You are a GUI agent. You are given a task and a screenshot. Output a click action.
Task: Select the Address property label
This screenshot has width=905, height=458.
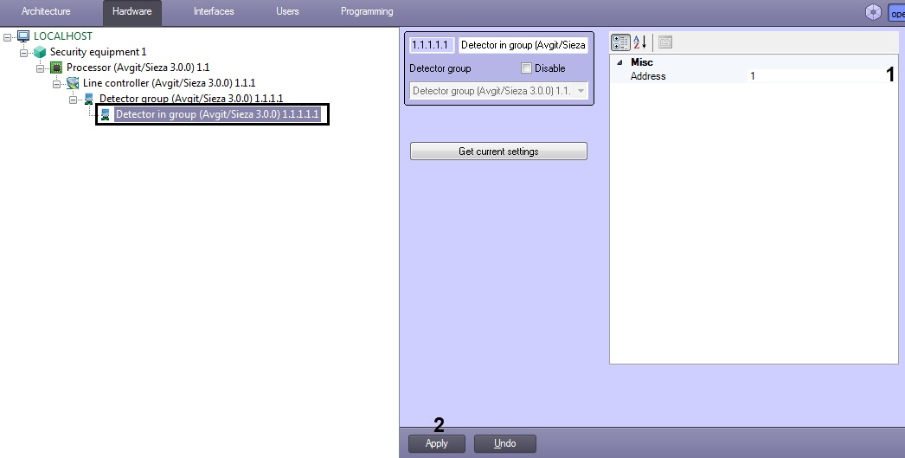[x=647, y=76]
